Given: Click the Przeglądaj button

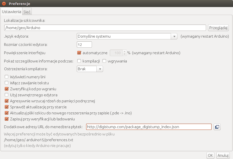Looking at the screenshot, I should 218,28.
